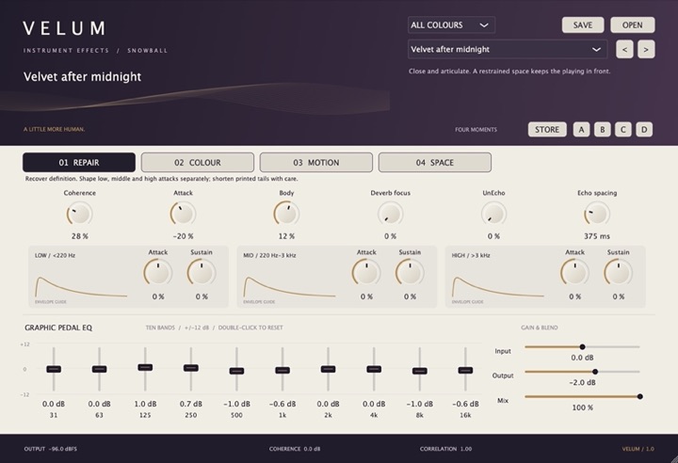Open the ALL COLOURS category dropdown
This screenshot has height=463, width=678.
pos(451,25)
